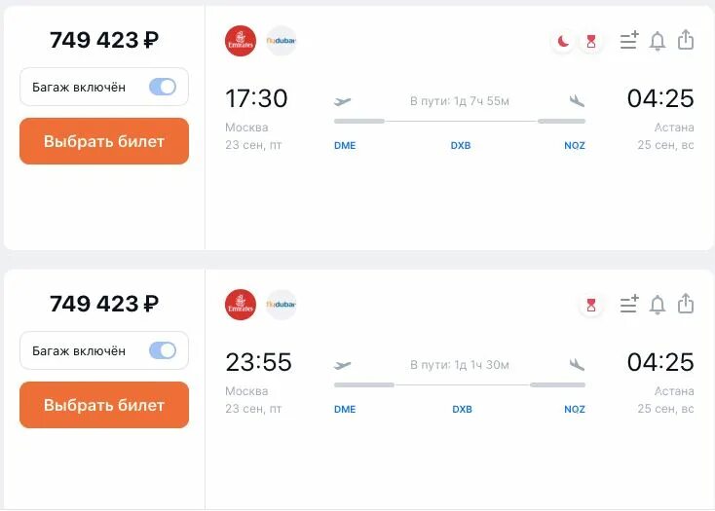Click NOZ airport code on first ticket
This screenshot has height=511, width=715.
point(575,146)
